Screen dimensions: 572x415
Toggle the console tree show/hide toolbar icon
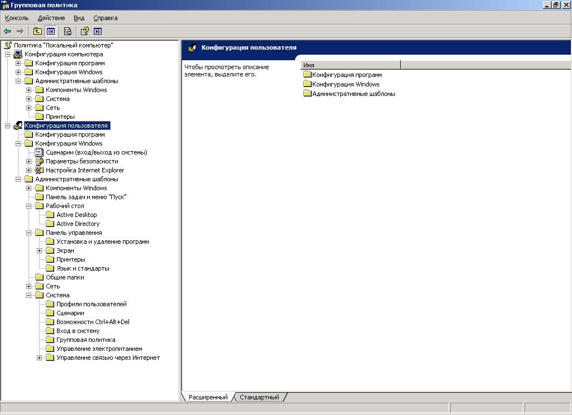(x=50, y=31)
